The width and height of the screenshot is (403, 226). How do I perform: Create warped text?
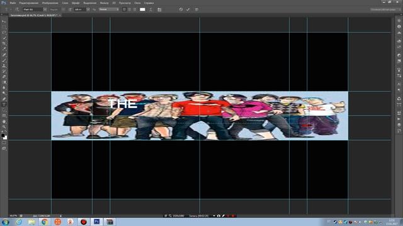(151, 9)
